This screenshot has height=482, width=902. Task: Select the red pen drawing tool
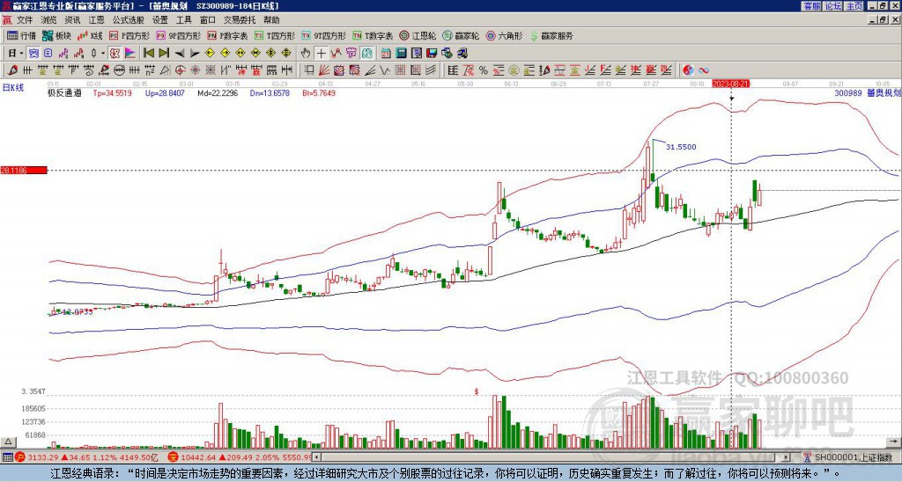click(x=11, y=70)
